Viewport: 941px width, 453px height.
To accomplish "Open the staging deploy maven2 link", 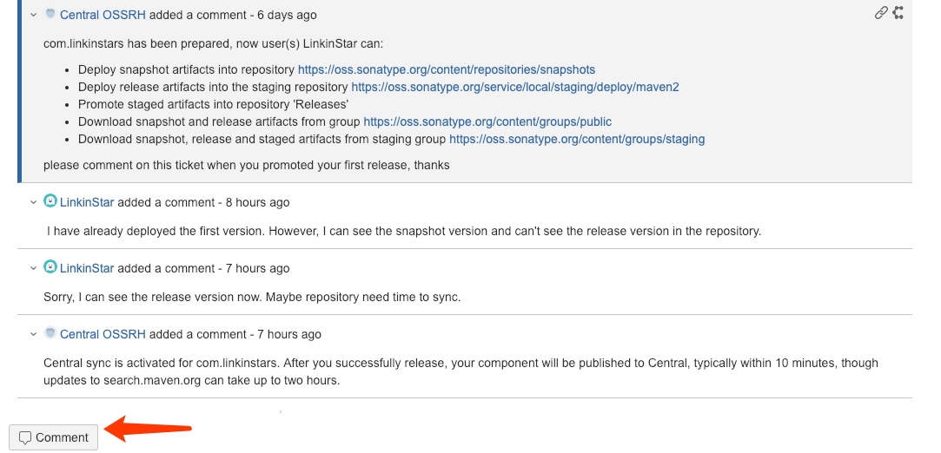I will tap(514, 87).
